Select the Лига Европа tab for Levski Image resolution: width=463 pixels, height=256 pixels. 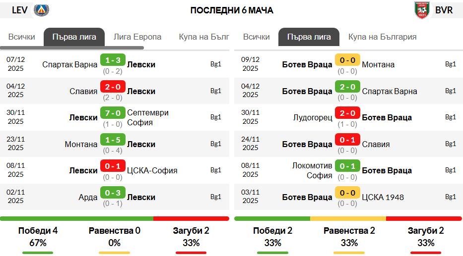point(137,37)
